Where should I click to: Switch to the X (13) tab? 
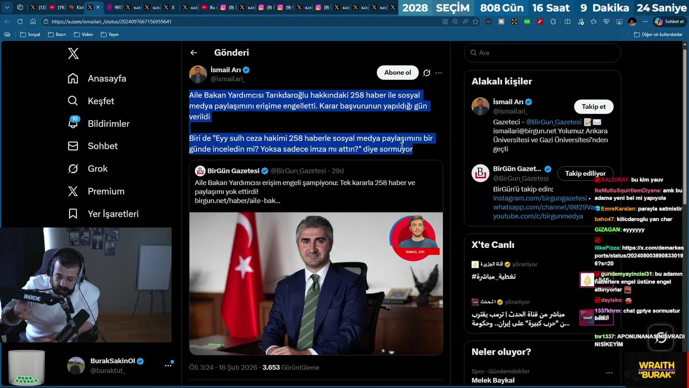tap(38, 8)
